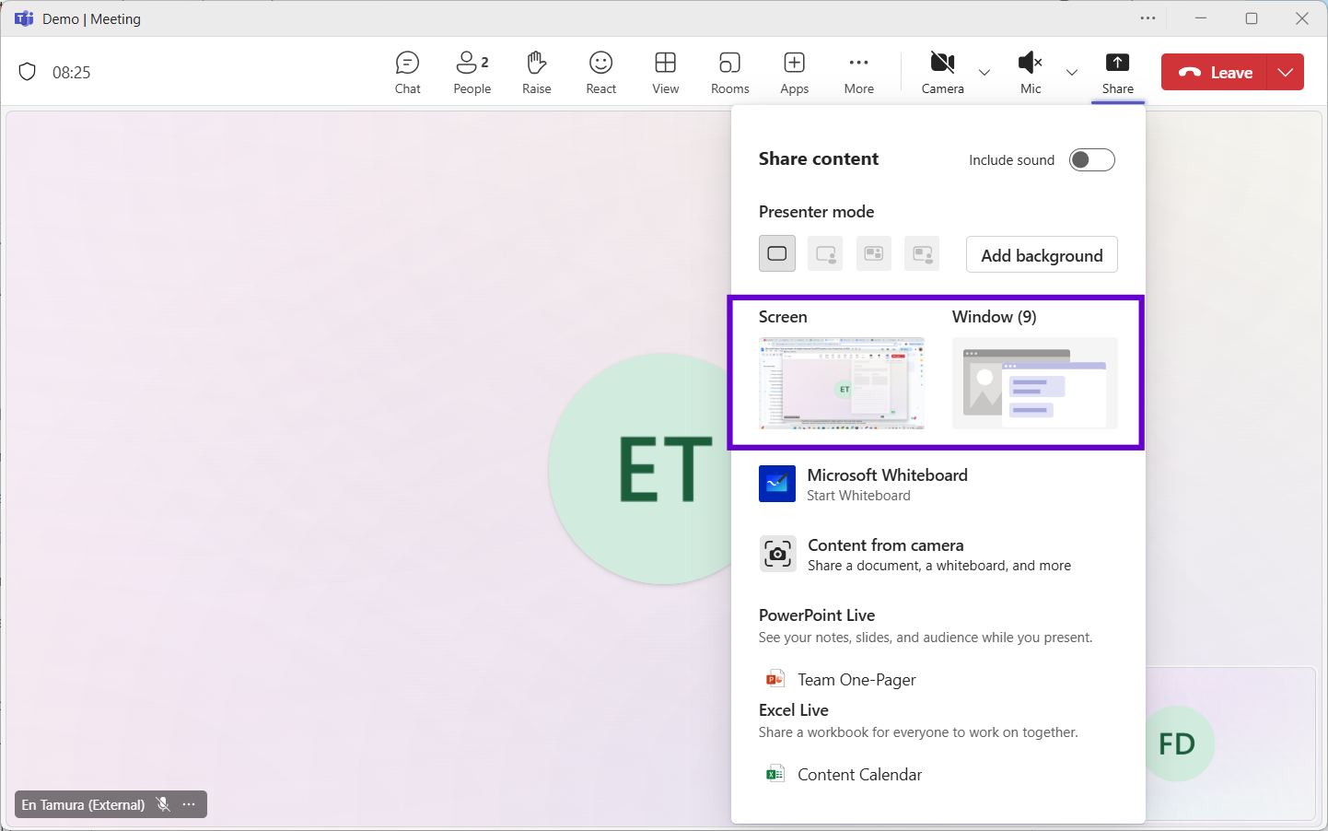1328x831 pixels.
Task: Expand the Mic options arrow
Action: pos(1072,72)
